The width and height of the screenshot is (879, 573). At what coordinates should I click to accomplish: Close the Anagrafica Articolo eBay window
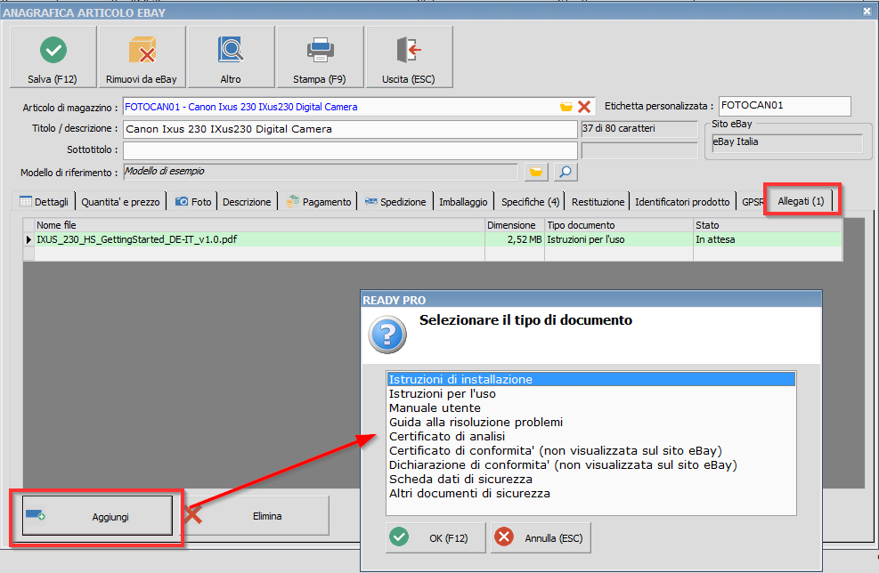click(867, 11)
